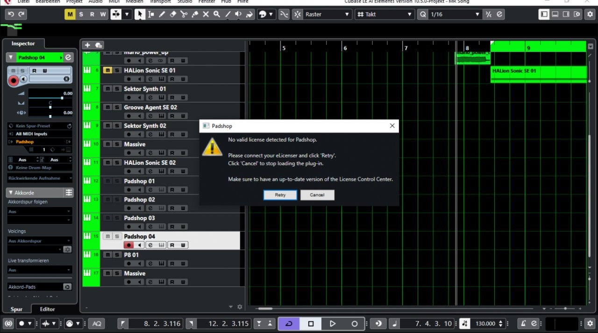The height and width of the screenshot is (333, 598).
Task: Disable record on Padshop 04 track
Action: [x=128, y=245]
